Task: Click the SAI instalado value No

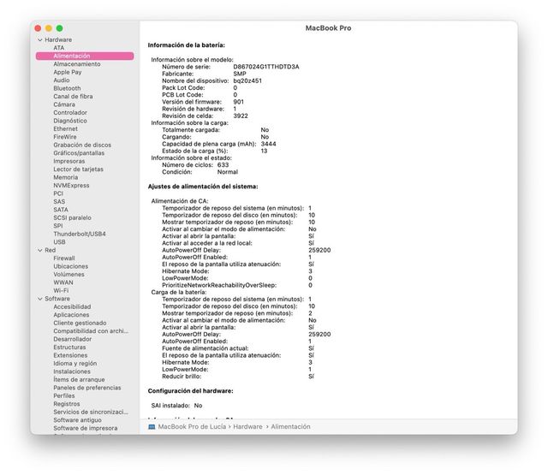Action: point(198,406)
